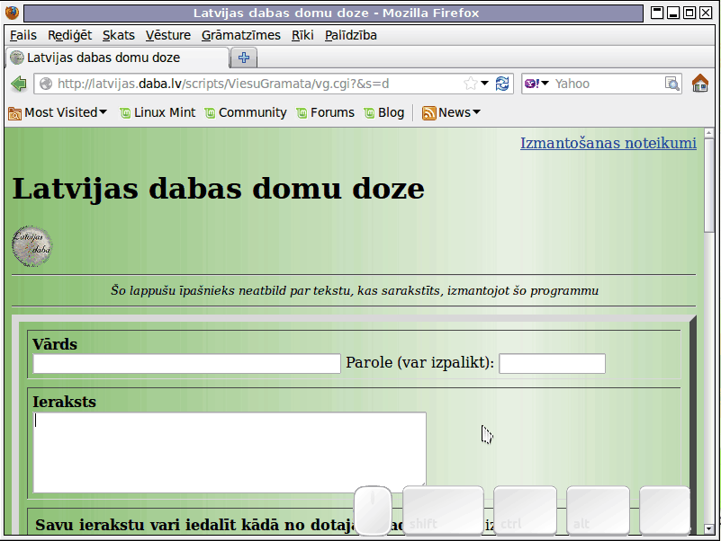
Task: Minimize the Firefox window
Action: coord(673,13)
